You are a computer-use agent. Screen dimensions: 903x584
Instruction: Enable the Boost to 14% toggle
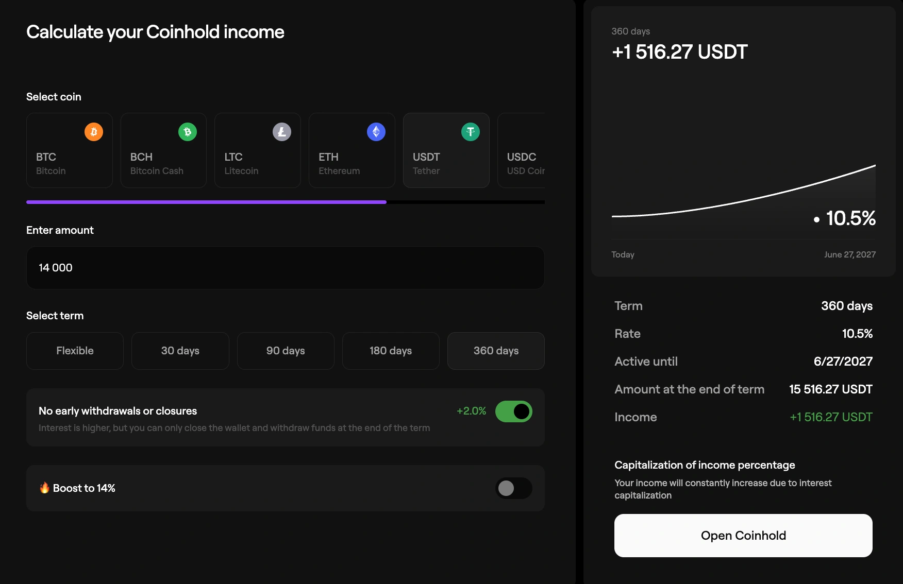pos(514,488)
